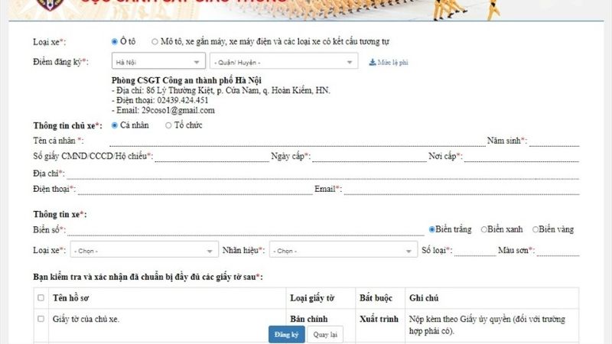This screenshot has height=344, width=612.
Task: Toggle the select-all checkbox in table header
Action: (x=41, y=297)
